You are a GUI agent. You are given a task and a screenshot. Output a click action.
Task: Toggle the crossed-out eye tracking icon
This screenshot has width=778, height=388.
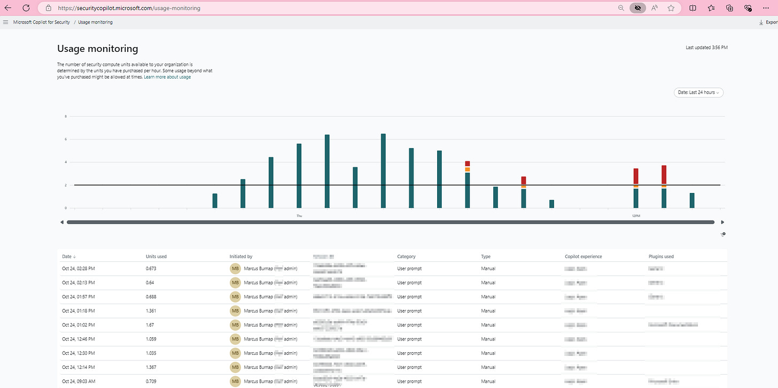pos(637,8)
